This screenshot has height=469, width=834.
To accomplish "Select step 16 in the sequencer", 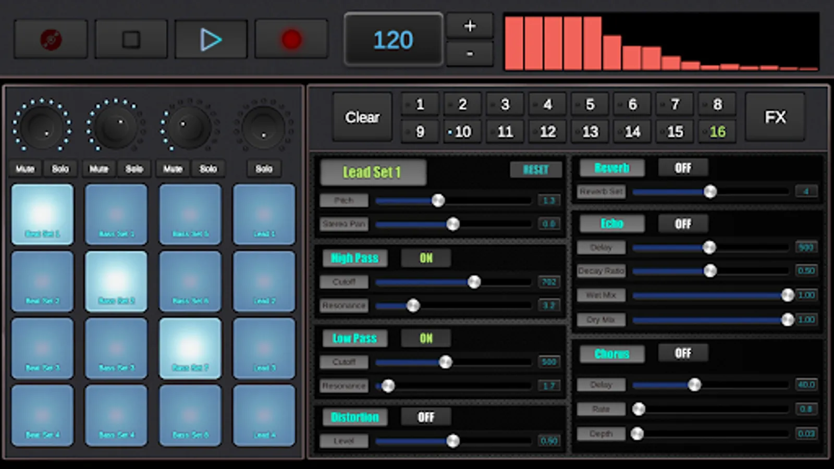I will 717,131.
